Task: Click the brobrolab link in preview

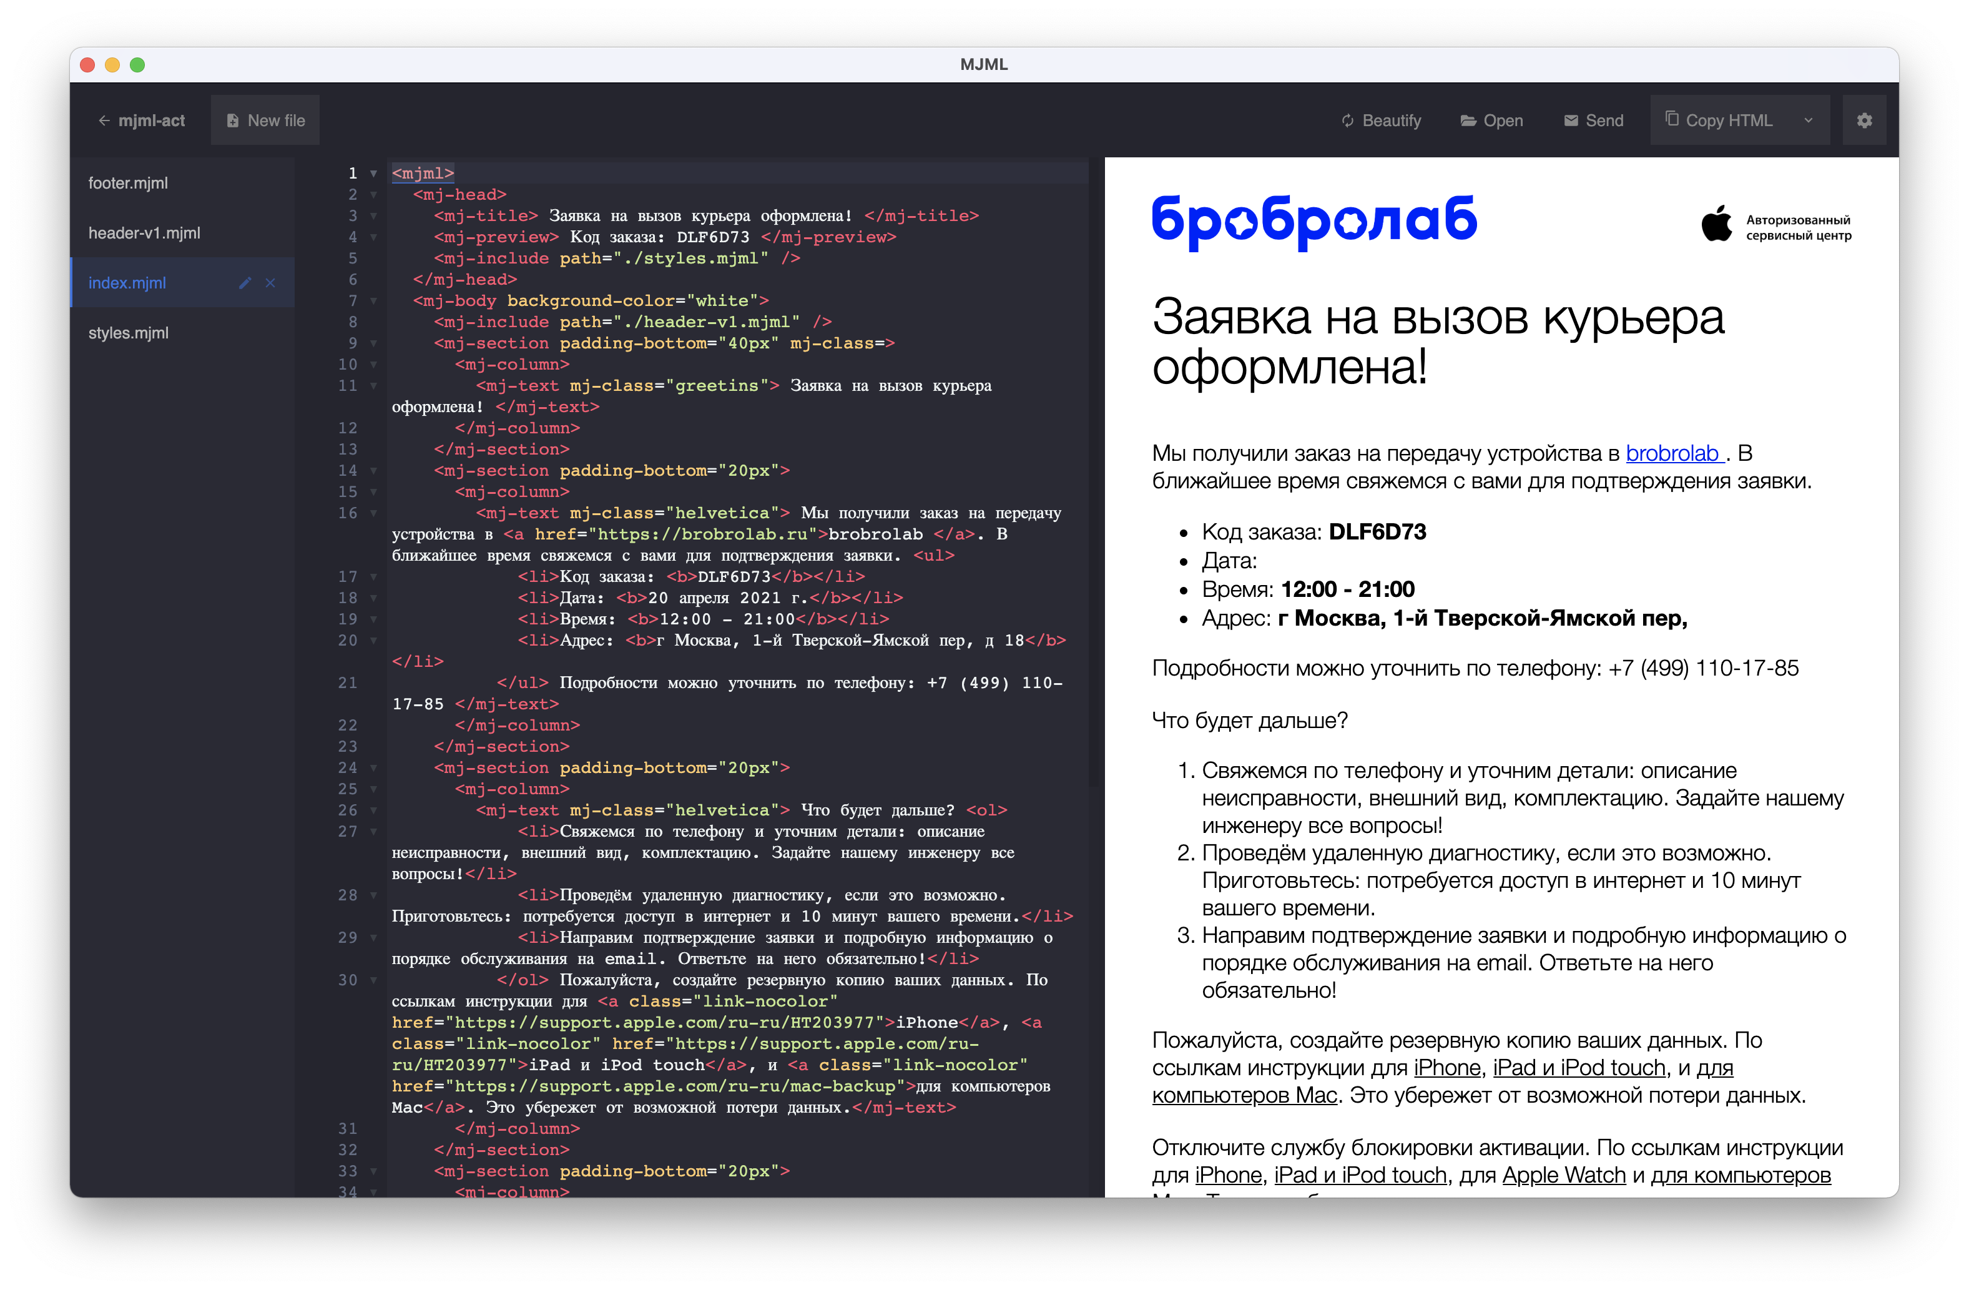Action: (1672, 453)
